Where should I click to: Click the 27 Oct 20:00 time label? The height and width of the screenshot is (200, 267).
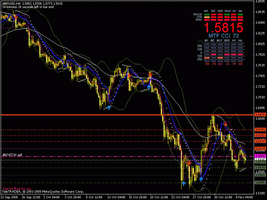pyautogui.click(x=202, y=197)
